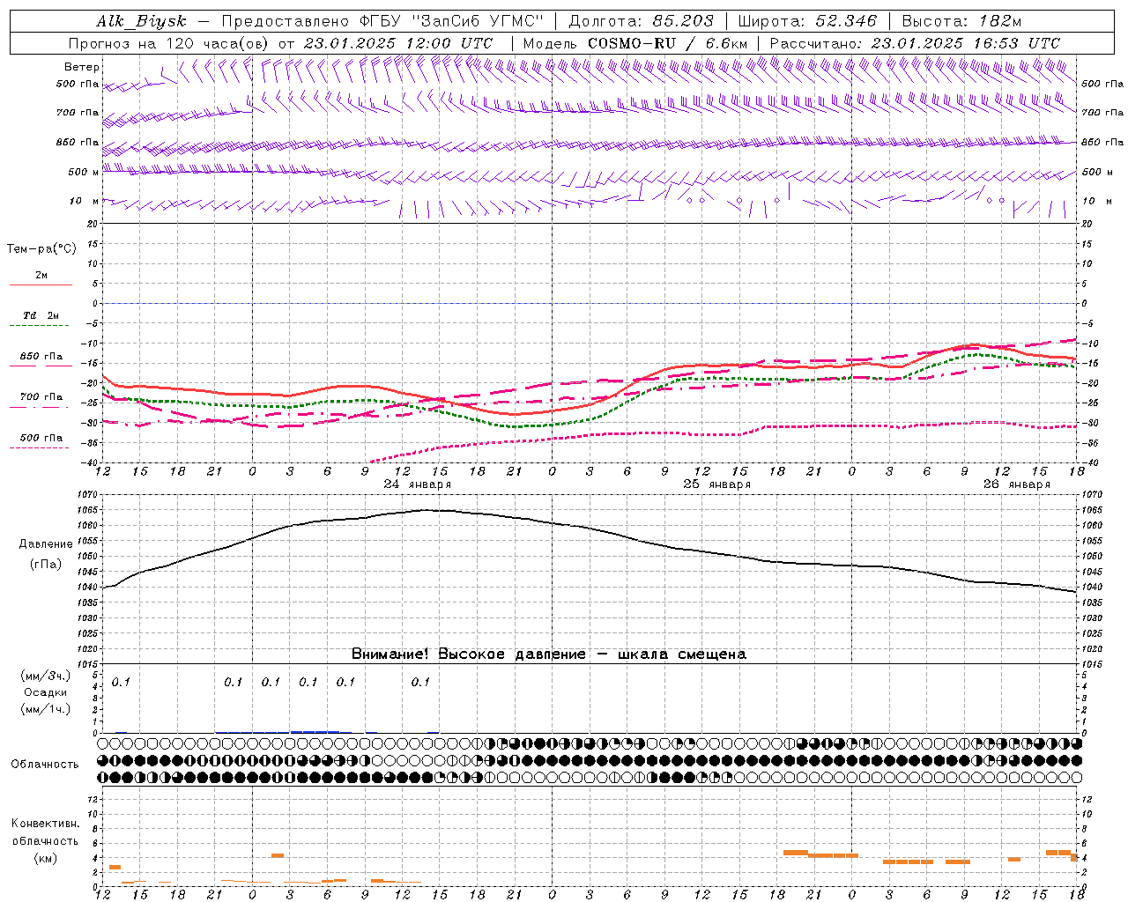
Task: Click the 'Давление' pressure panel label
Action: coord(46,544)
